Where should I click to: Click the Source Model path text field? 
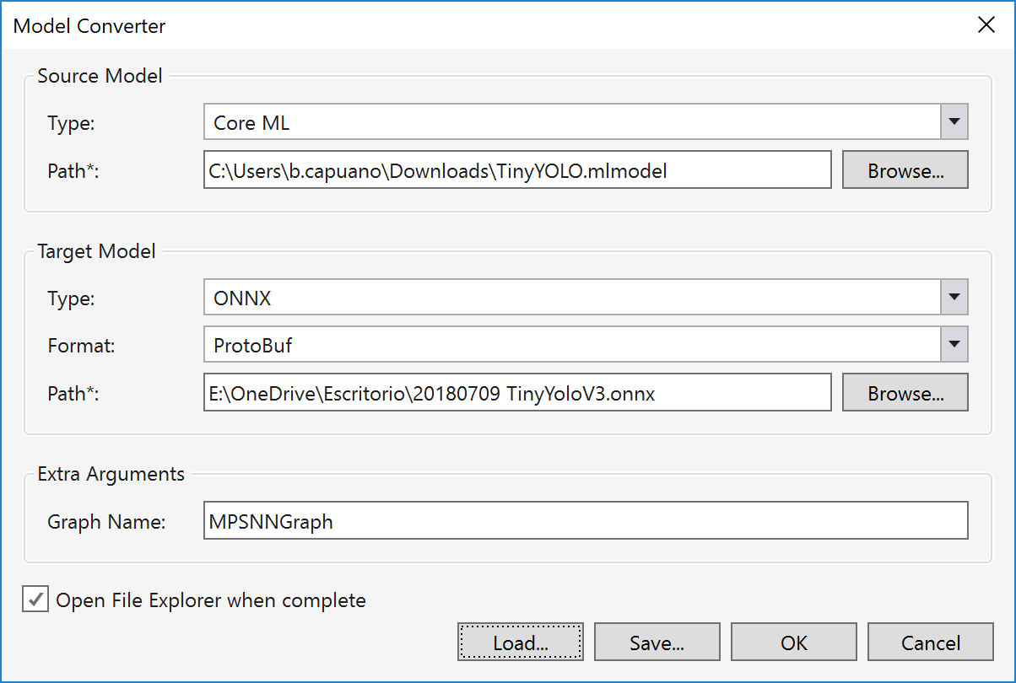pyautogui.click(x=517, y=170)
